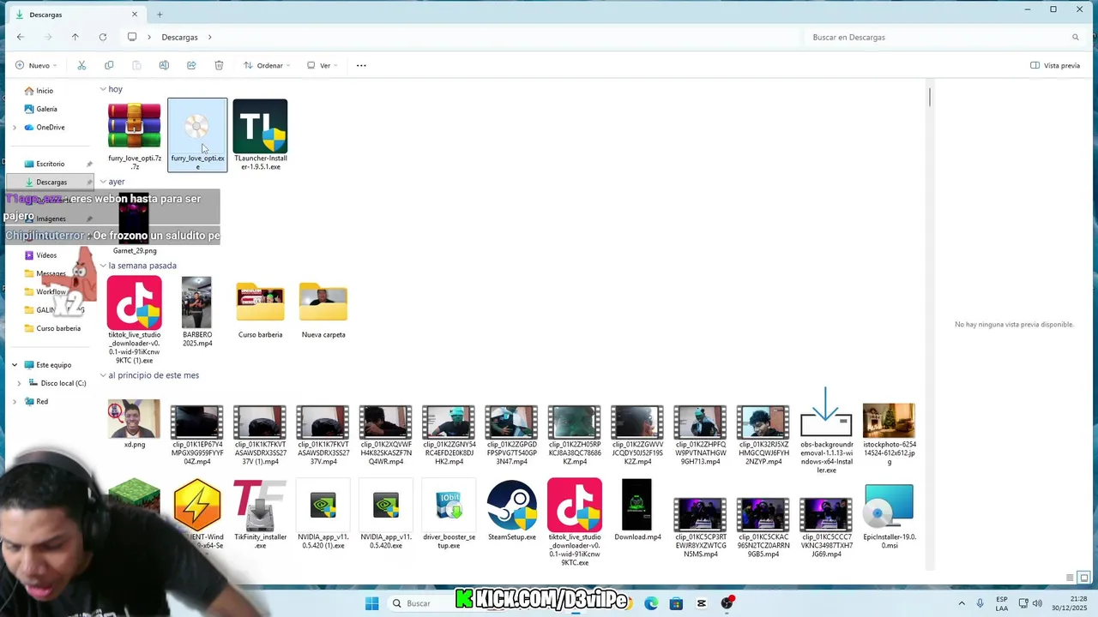This screenshot has height=617, width=1098.
Task: Collapse 'al principio de este mes' group
Action: (103, 375)
